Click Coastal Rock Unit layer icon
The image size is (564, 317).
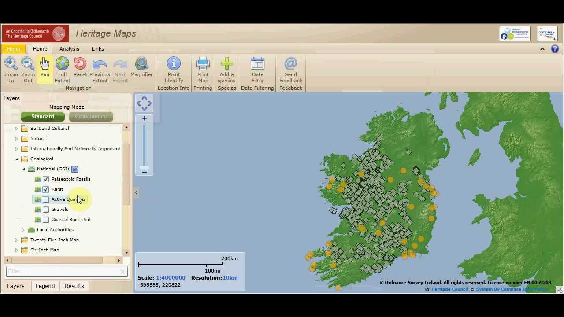(x=38, y=220)
